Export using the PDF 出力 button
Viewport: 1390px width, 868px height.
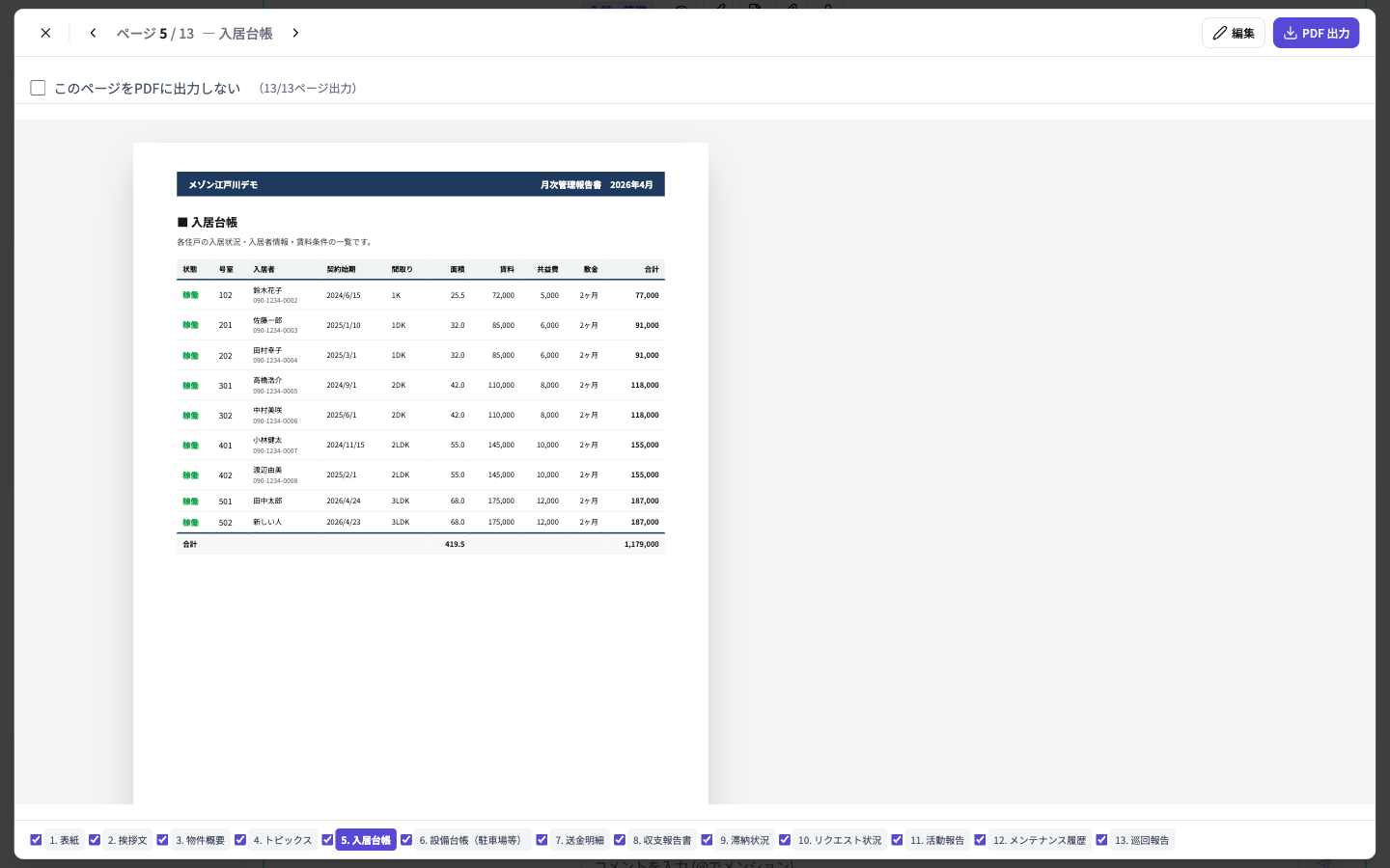1316,33
